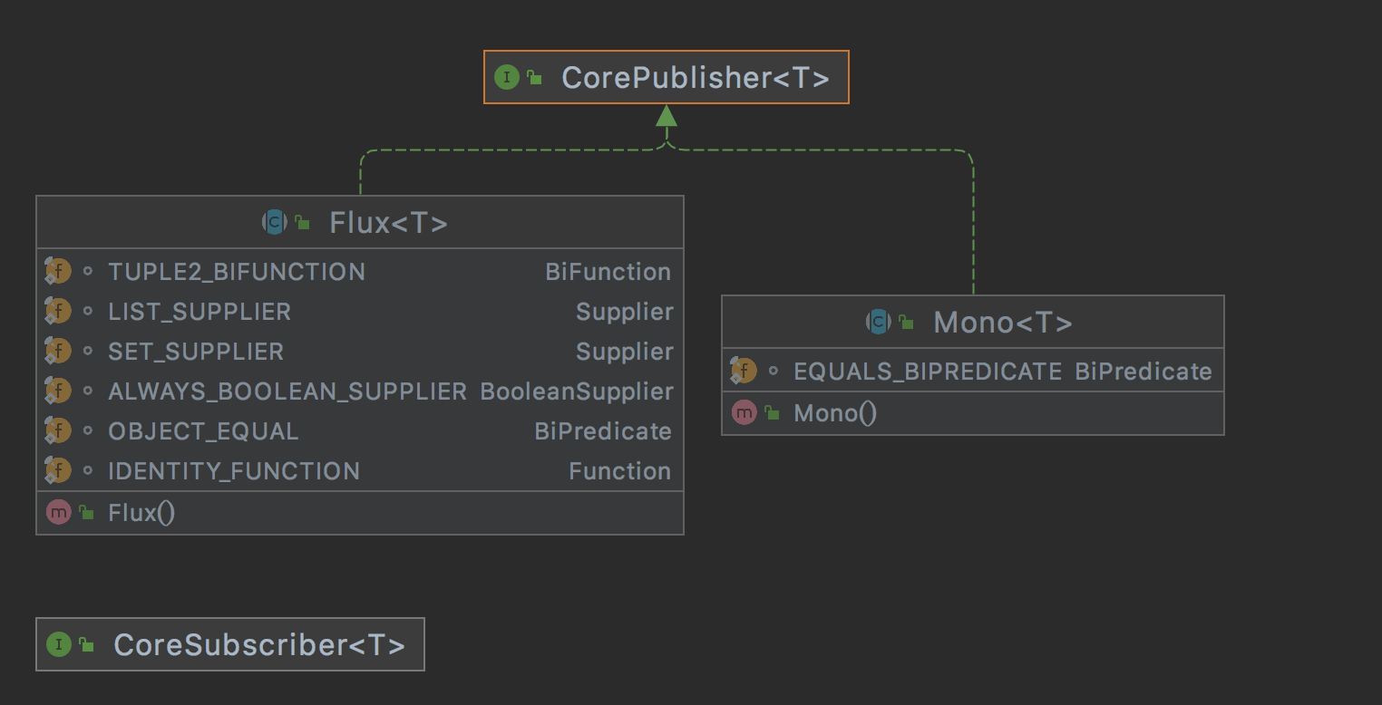Click the method icon beside the Mono() constructor

tap(743, 411)
